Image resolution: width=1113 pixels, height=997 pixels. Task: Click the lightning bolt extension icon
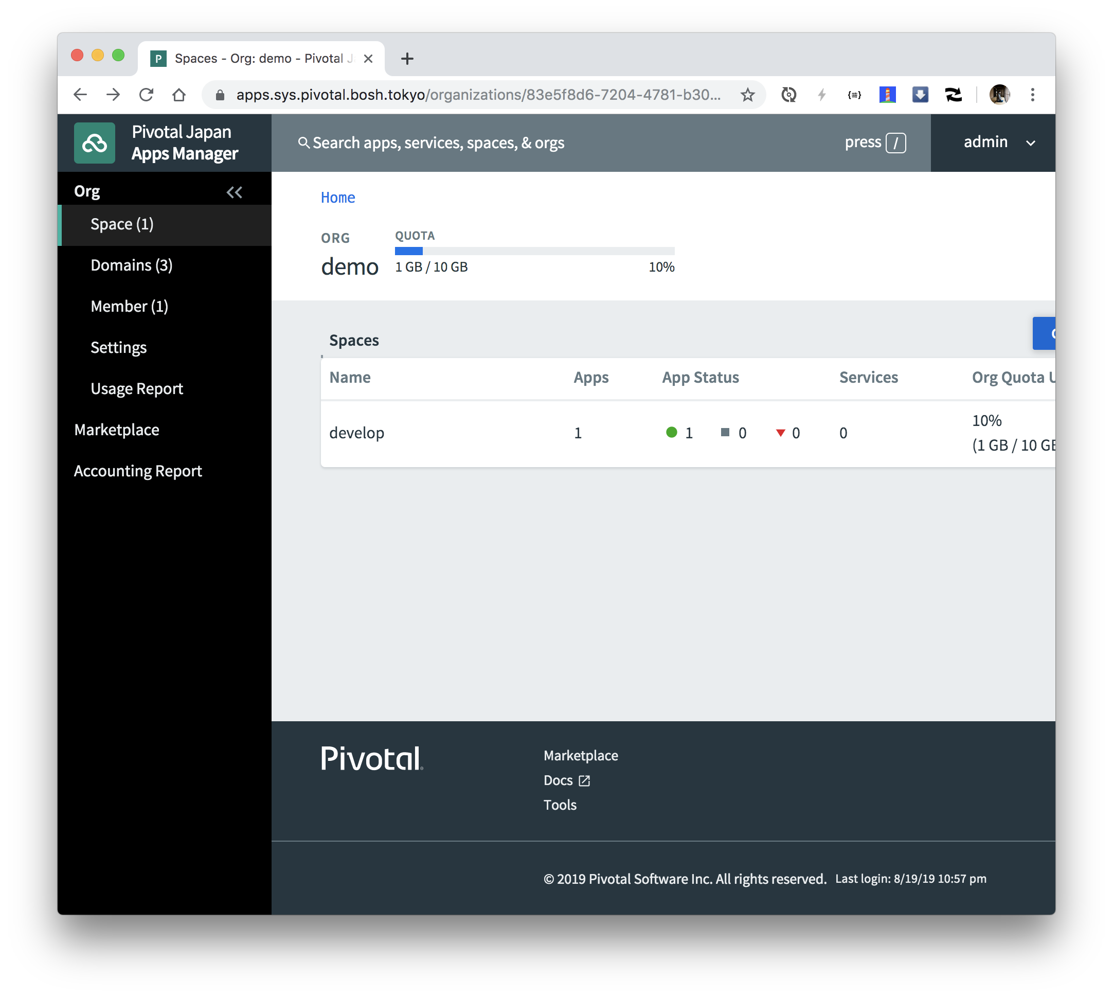pos(821,95)
